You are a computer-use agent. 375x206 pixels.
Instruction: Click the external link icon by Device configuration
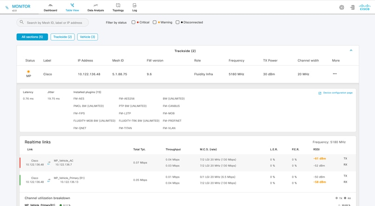pos(320,93)
